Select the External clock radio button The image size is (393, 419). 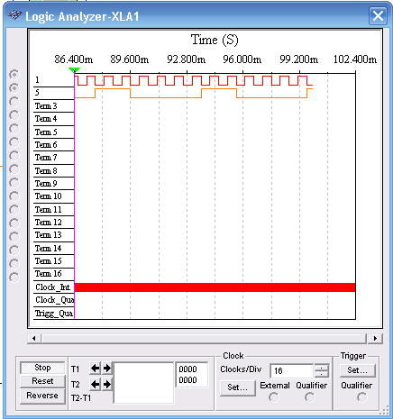click(x=274, y=397)
